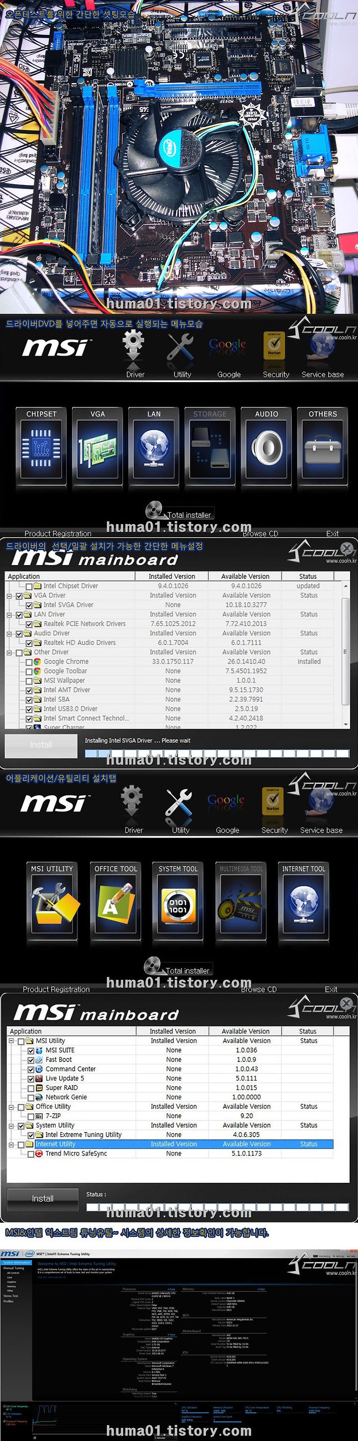The height and width of the screenshot is (1441, 358).
Task: Click Product Registration below the driver tiles
Action: pyautogui.click(x=58, y=534)
